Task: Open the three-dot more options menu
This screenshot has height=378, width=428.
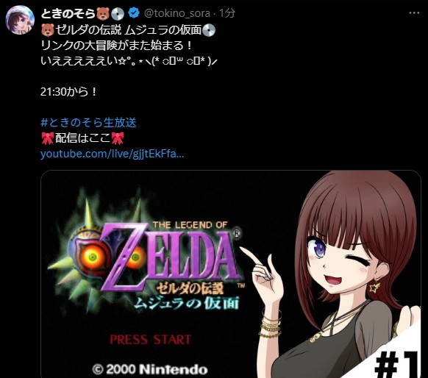Action: click(414, 13)
